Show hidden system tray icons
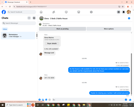 [x=109, y=105]
